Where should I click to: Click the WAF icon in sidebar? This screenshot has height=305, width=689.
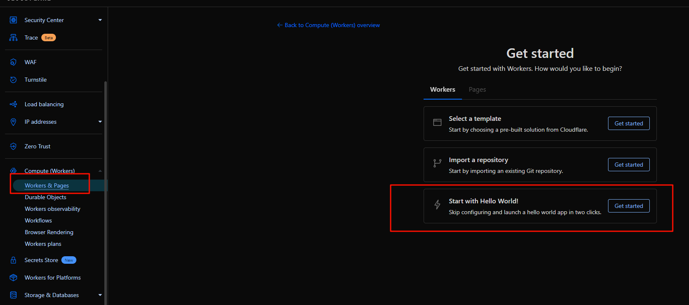click(13, 62)
